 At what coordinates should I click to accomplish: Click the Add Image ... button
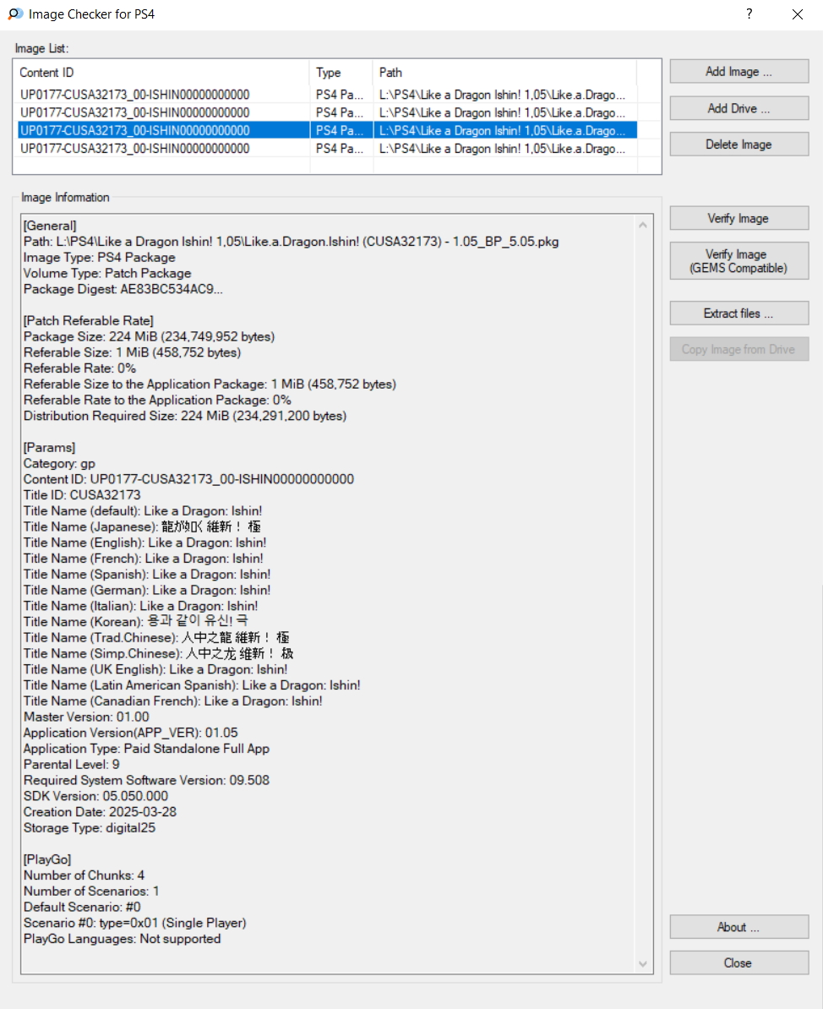pos(739,72)
